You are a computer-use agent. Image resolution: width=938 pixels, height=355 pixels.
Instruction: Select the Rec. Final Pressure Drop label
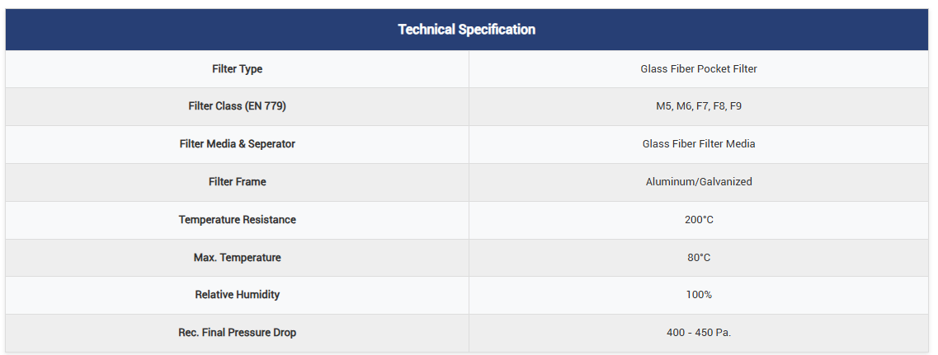tap(237, 333)
